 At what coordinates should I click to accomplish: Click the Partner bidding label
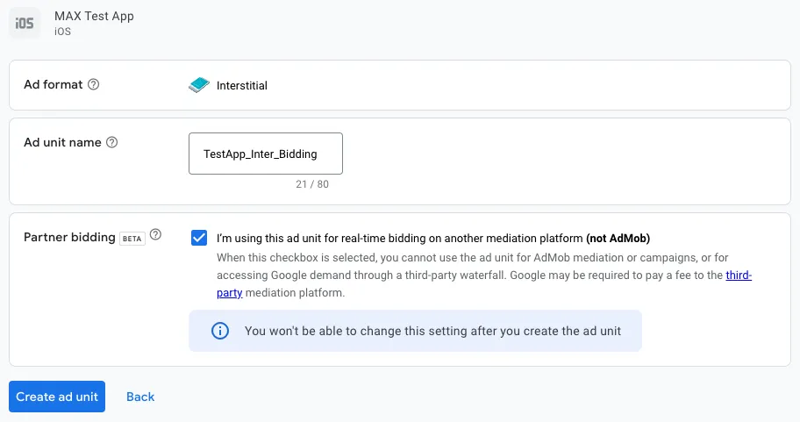tap(69, 237)
